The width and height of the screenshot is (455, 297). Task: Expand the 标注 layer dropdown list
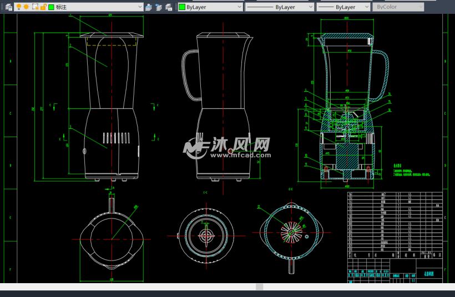click(139, 7)
